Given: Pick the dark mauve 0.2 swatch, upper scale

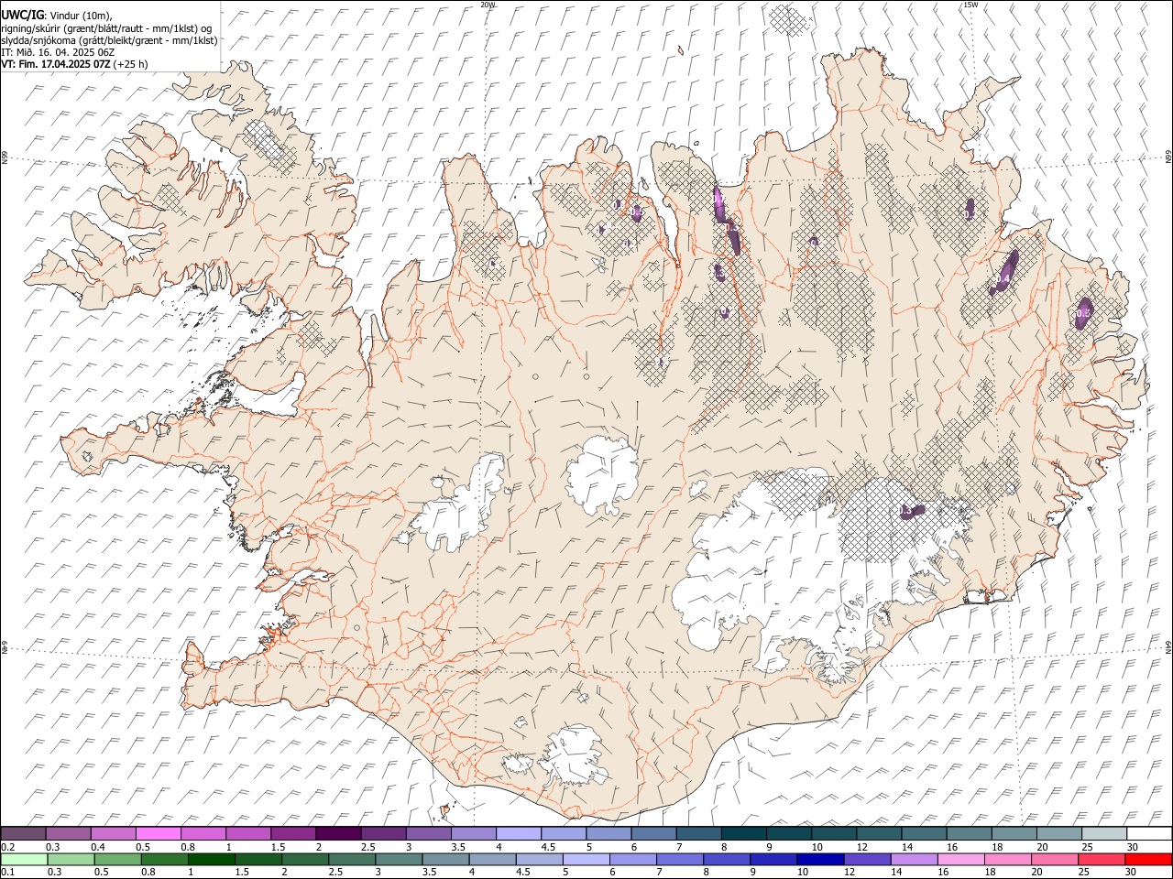Looking at the screenshot, I should (x=23, y=833).
